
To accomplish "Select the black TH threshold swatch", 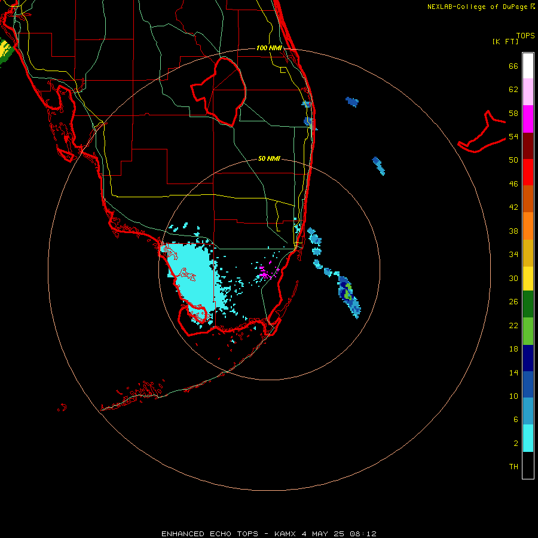I will [x=528, y=465].
